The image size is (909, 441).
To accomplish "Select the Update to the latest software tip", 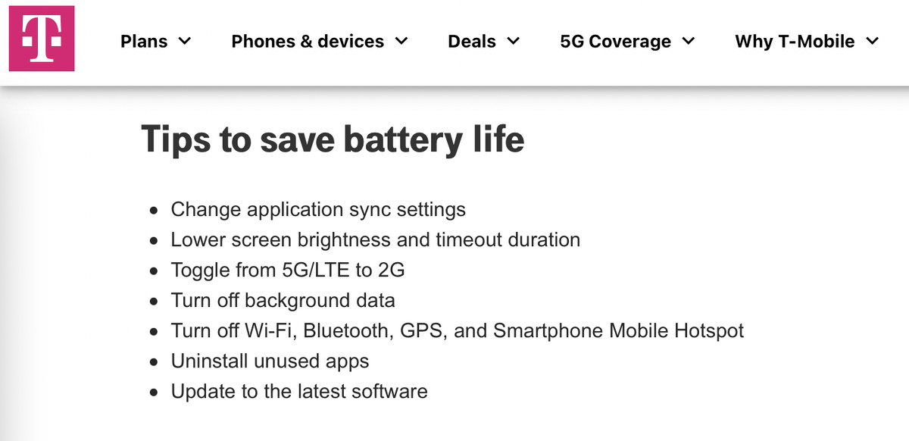I will 299,392.
